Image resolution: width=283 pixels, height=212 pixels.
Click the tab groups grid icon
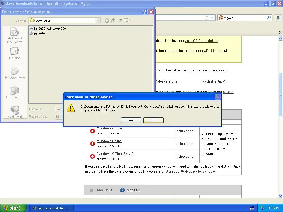point(280,33)
